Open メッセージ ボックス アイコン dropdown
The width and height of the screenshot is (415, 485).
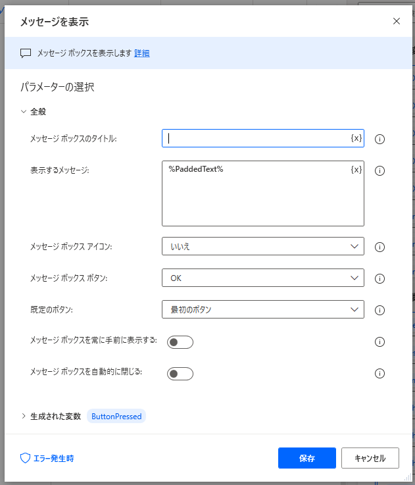262,246
